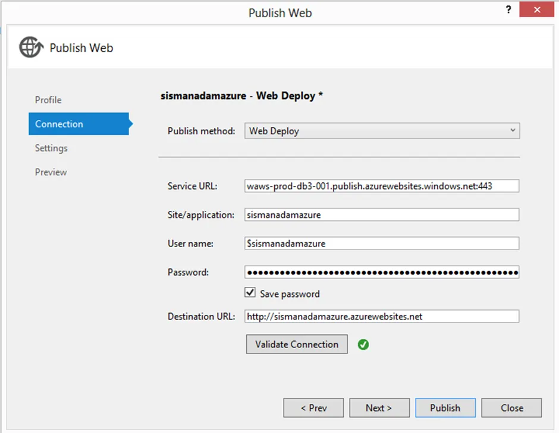Click the 'Site/application:' label
The height and width of the screenshot is (433, 559).
[x=201, y=215]
